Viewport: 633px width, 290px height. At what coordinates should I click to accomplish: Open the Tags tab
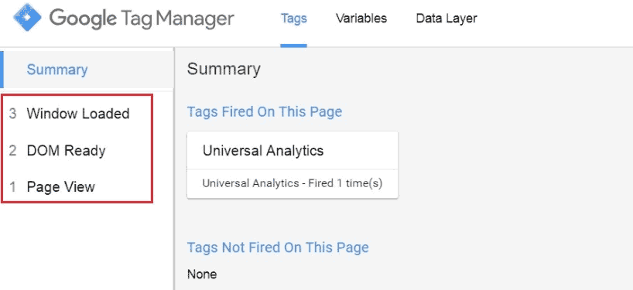[294, 19]
